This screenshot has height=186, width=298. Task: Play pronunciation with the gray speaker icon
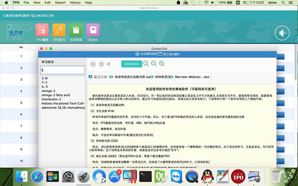click(109, 64)
